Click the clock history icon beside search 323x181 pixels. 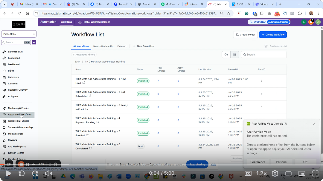[226, 55]
